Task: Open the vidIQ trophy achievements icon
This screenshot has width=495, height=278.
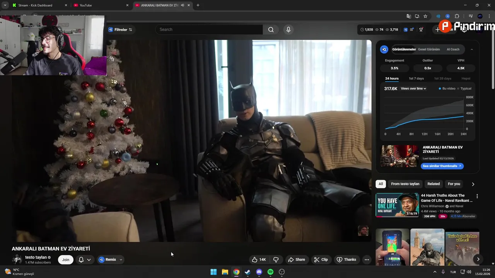Action: 421,30
